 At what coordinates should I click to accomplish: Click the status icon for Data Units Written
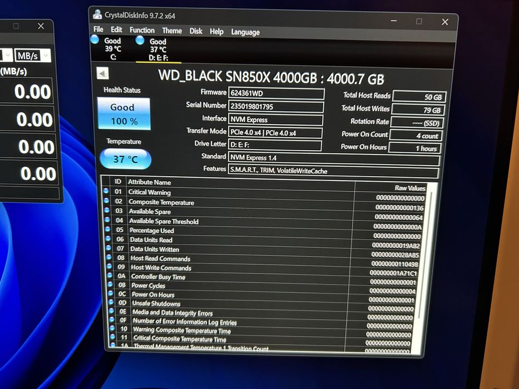tap(109, 247)
